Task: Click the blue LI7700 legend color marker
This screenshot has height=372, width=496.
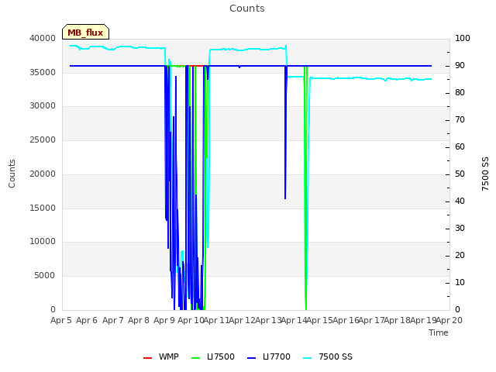Action: [251, 358]
